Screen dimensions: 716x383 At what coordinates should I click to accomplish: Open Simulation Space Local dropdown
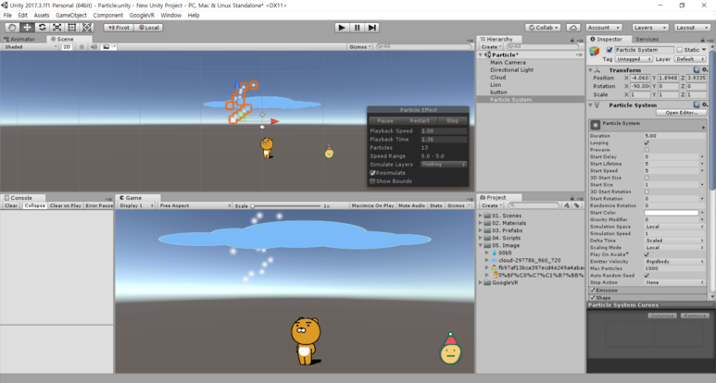pyautogui.click(x=674, y=227)
